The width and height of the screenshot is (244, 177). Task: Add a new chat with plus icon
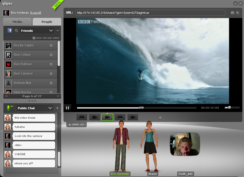[x=58, y=108]
